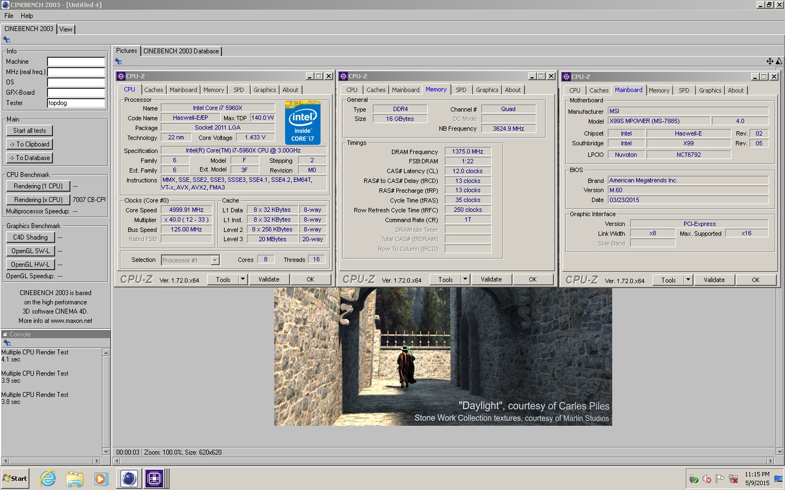Open About tab in first CPU-Z window
785x490 pixels.
(x=290, y=90)
